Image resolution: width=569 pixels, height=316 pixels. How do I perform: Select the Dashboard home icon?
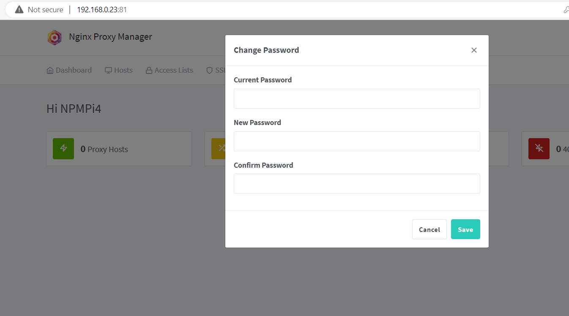50,70
